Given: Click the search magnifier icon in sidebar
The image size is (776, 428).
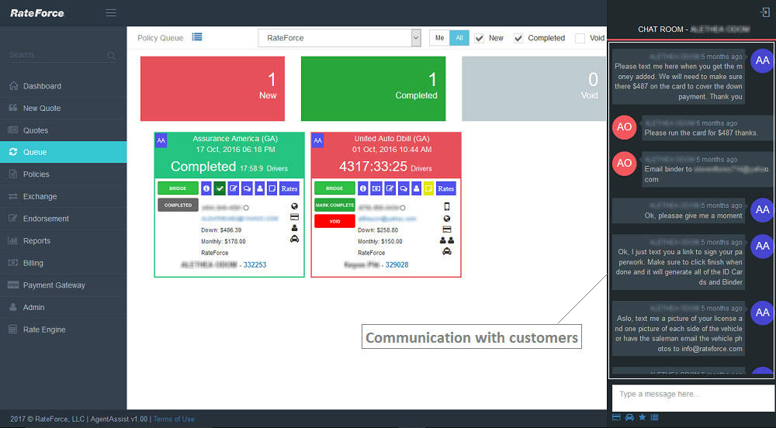Looking at the screenshot, I should tap(111, 56).
